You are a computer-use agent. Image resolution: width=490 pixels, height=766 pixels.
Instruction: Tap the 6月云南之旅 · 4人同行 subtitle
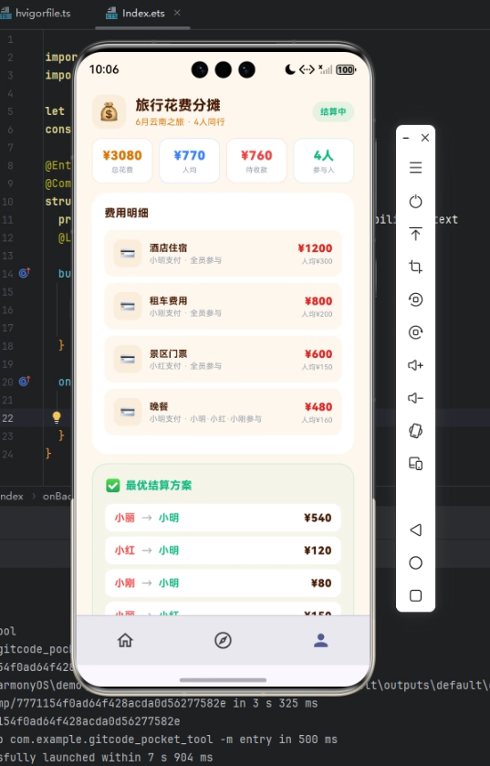point(180,122)
